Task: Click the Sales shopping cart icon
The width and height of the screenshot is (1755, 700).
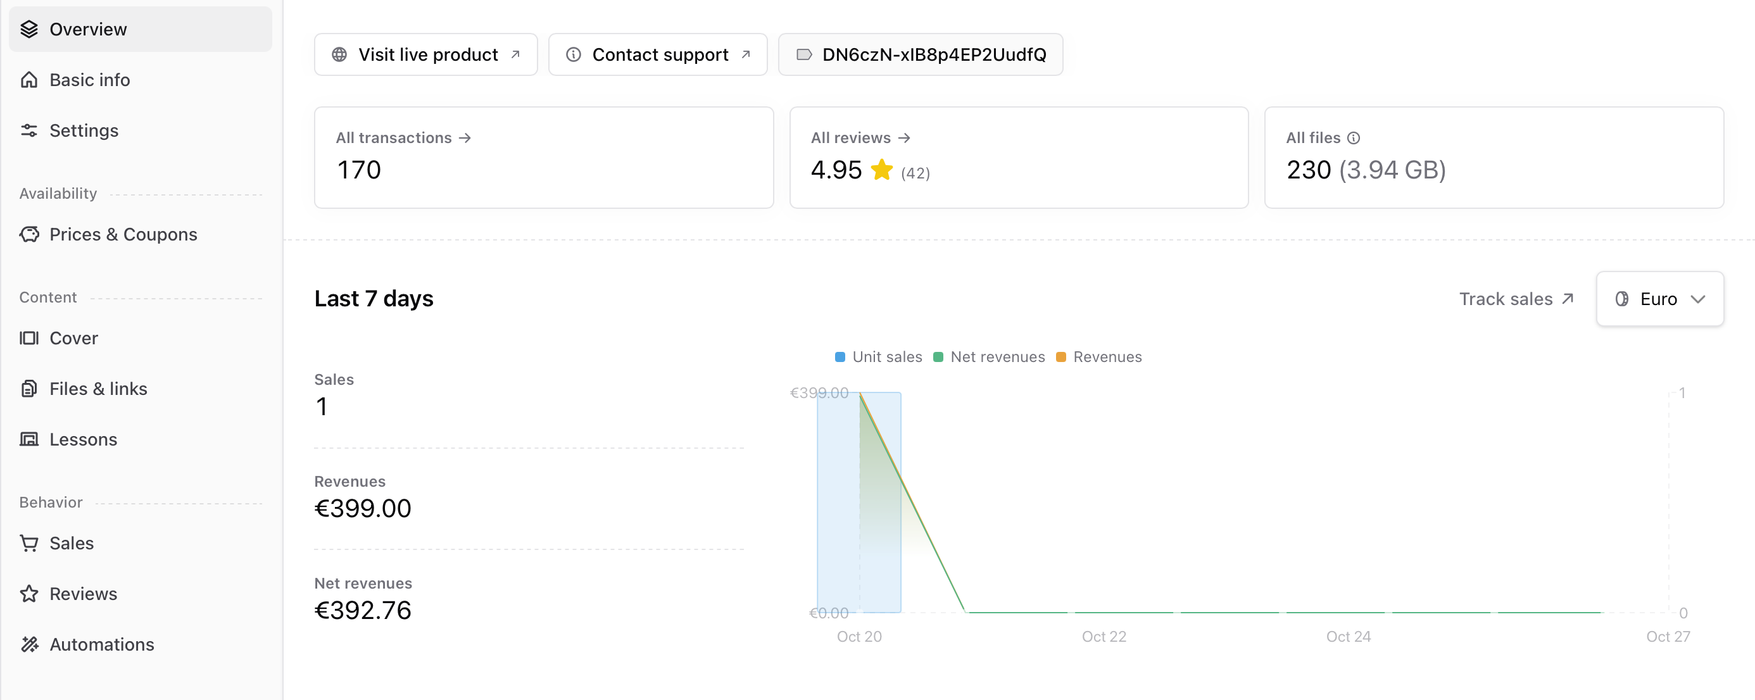Action: point(30,542)
